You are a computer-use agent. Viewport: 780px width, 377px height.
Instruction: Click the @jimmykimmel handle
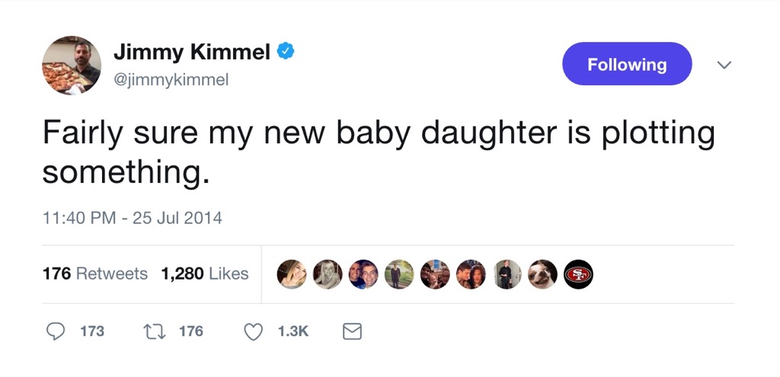[171, 80]
